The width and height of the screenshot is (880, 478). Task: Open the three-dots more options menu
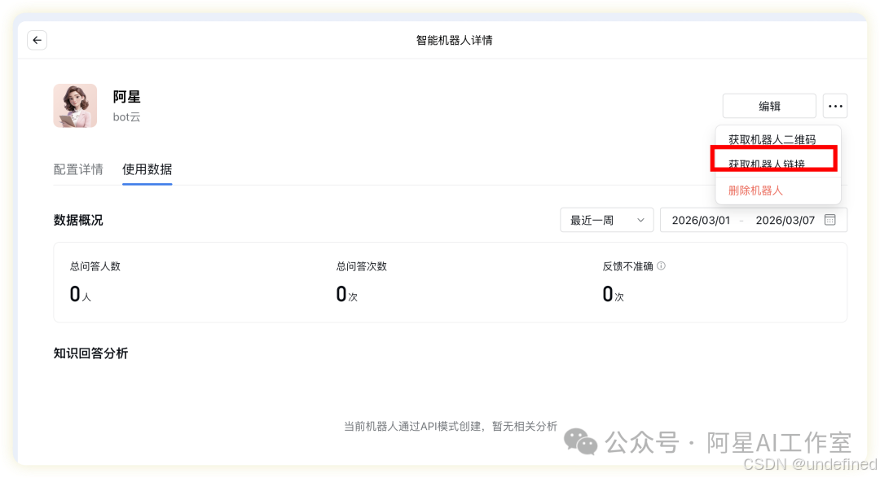[x=835, y=106]
